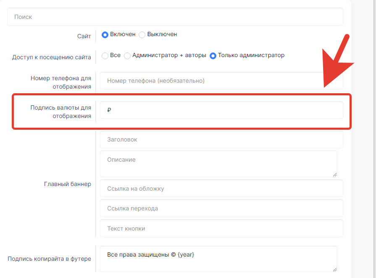Image resolution: width=376 pixels, height=278 pixels.
Task: Click the Описание banner textarea
Action: coord(218,164)
